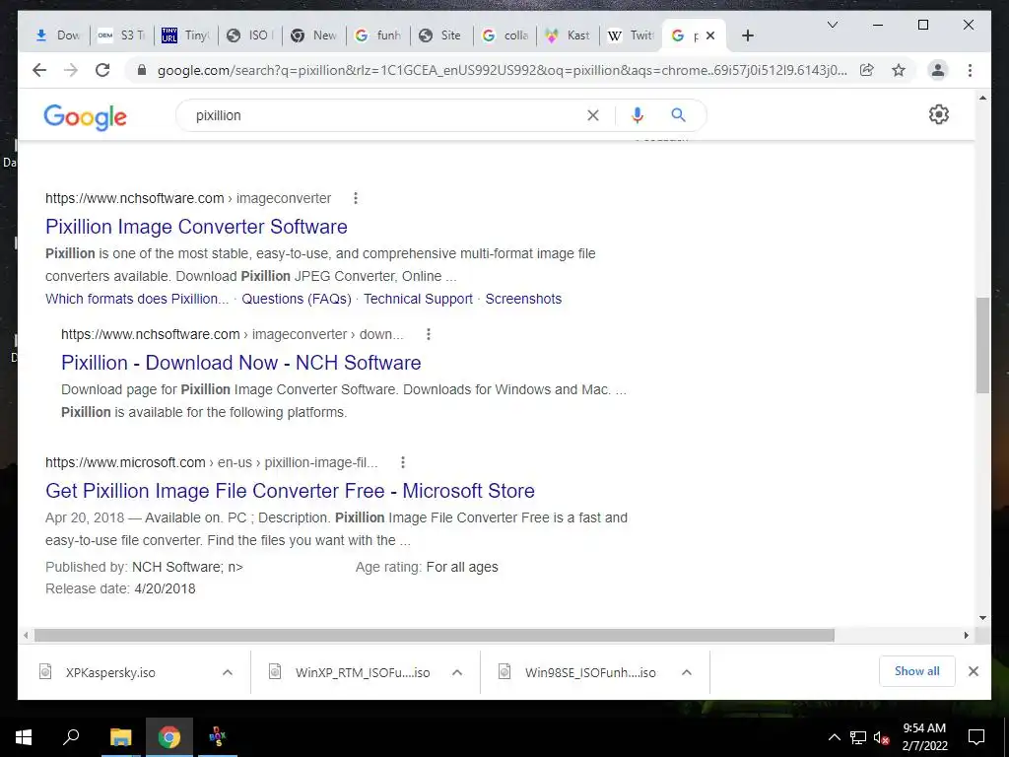The image size is (1009, 757).
Task: Show hidden system tray icons
Action: tap(834, 737)
